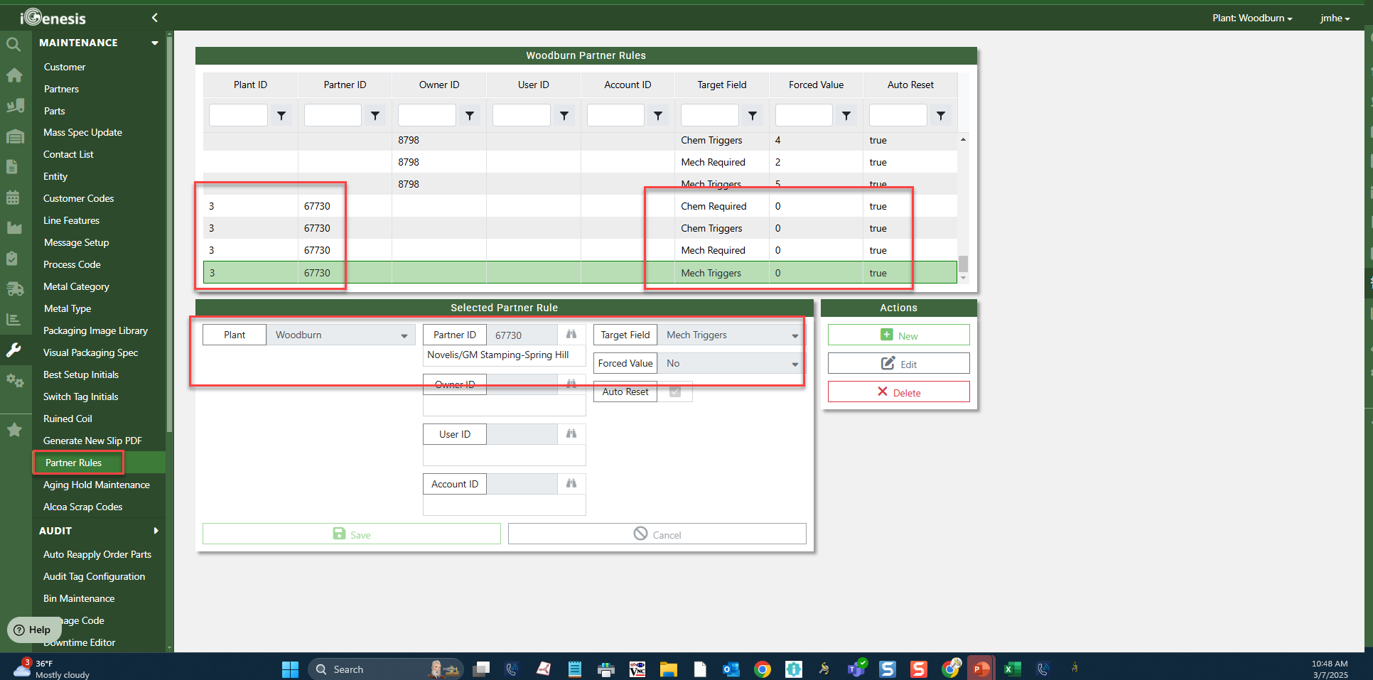Look up Account ID with binoculars icon
1373x680 pixels.
click(x=571, y=483)
